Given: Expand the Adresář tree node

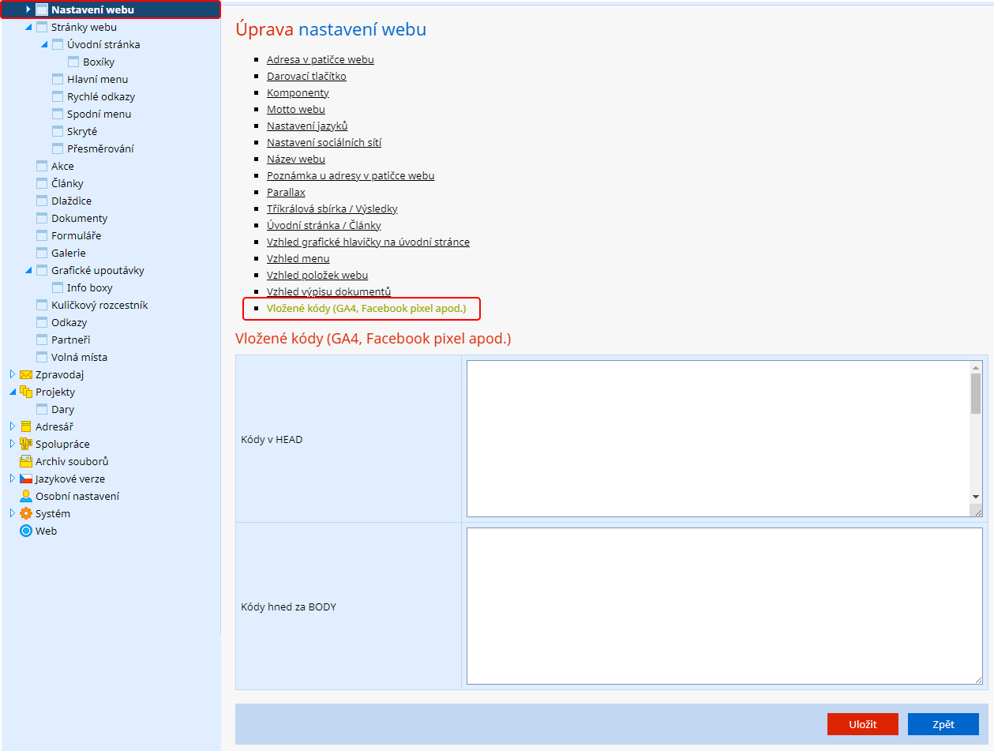Looking at the screenshot, I should point(13,426).
